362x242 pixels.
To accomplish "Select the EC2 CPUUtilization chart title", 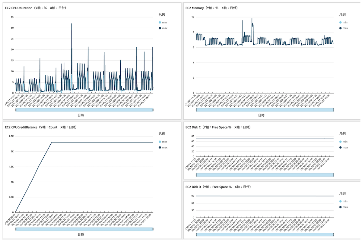I will pyautogui.click(x=36, y=8).
